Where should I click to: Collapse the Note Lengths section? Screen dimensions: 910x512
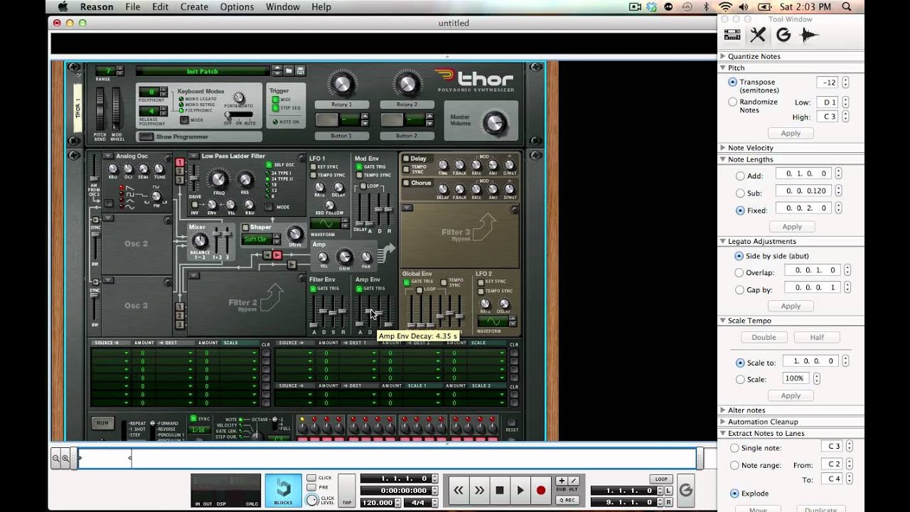pos(723,159)
